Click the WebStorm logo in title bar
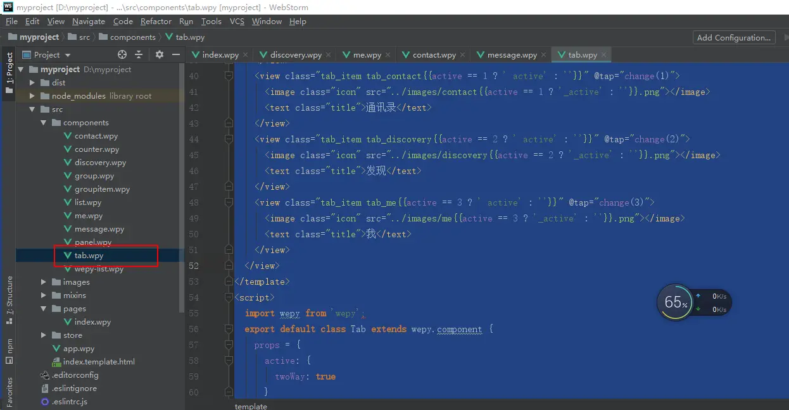Image resolution: width=789 pixels, height=410 pixels. [8, 6]
